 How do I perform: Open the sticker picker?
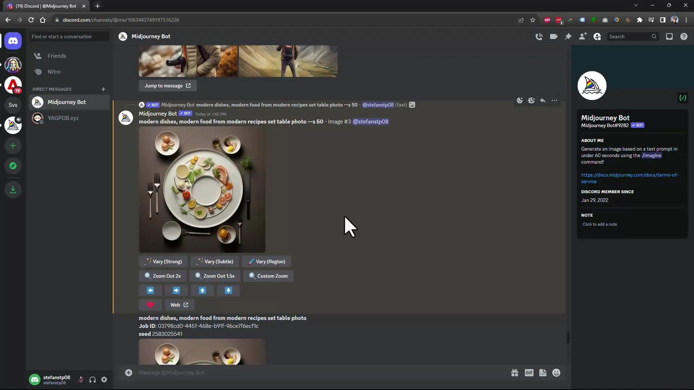pyautogui.click(x=543, y=373)
